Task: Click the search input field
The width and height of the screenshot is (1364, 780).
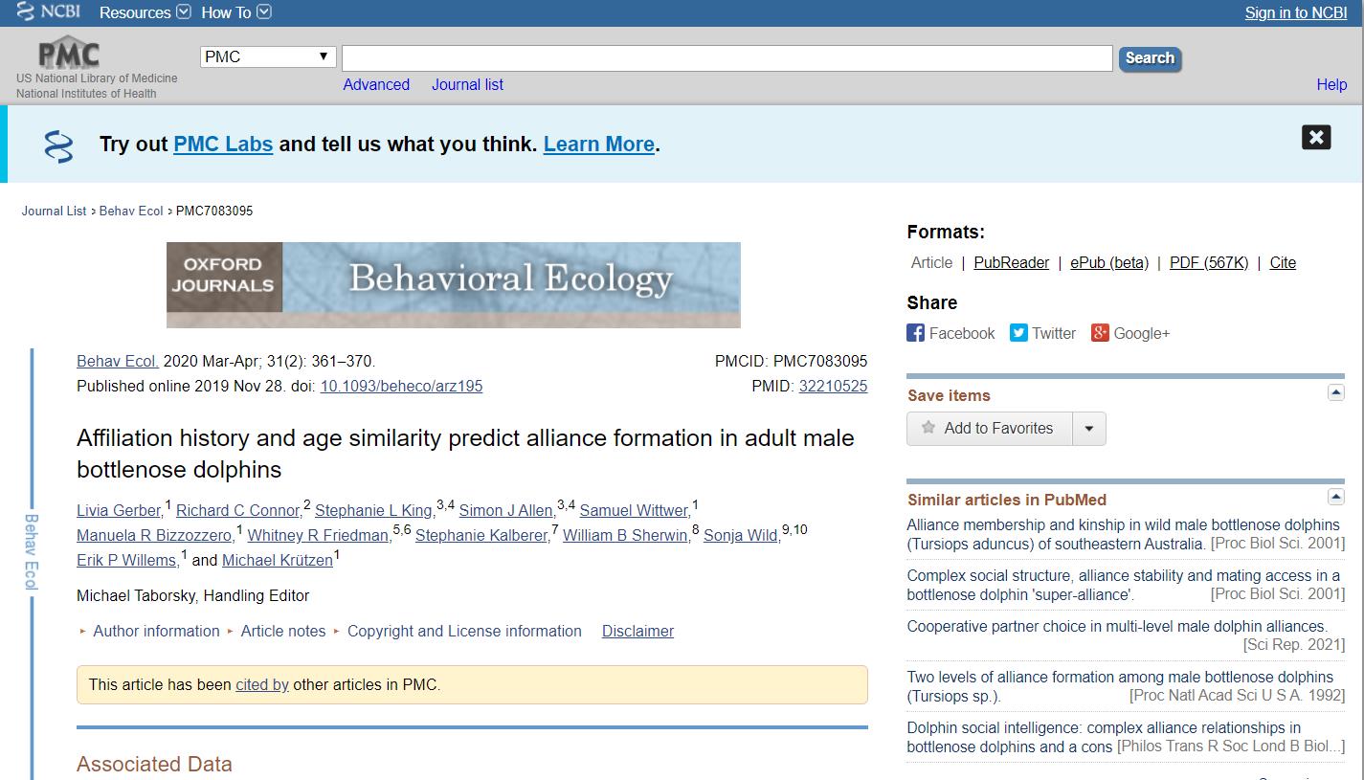Action: pyautogui.click(x=727, y=57)
